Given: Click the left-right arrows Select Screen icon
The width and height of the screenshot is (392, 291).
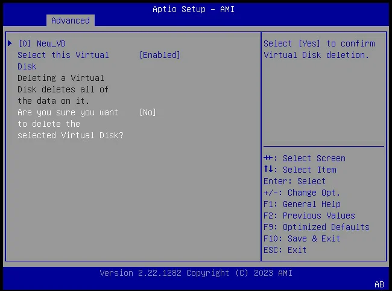Looking at the screenshot, I should tap(268, 158).
